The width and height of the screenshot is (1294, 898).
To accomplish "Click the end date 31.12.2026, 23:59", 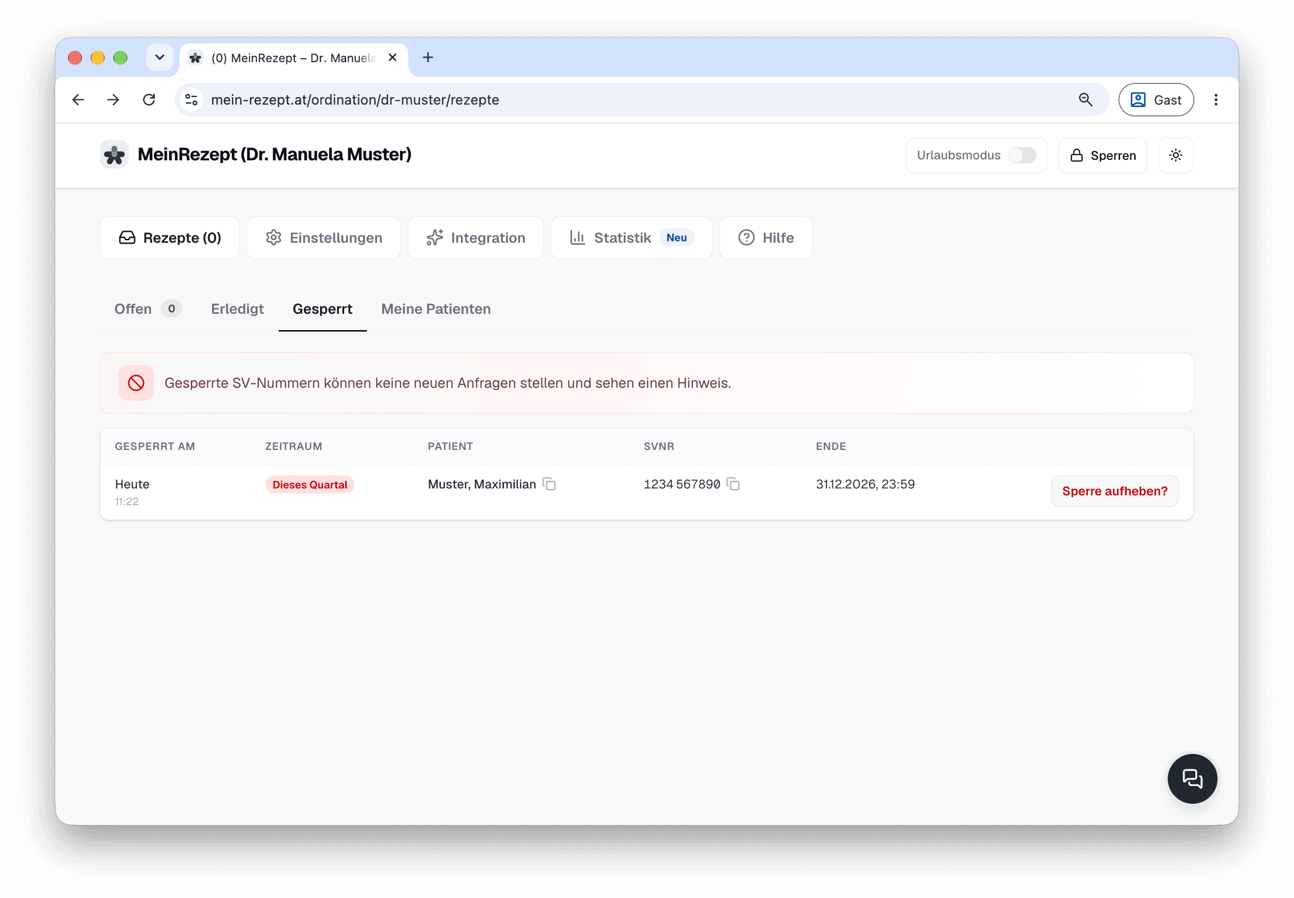I will point(865,484).
